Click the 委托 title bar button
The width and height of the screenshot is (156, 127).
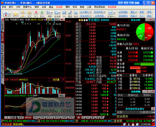coord(126,3)
